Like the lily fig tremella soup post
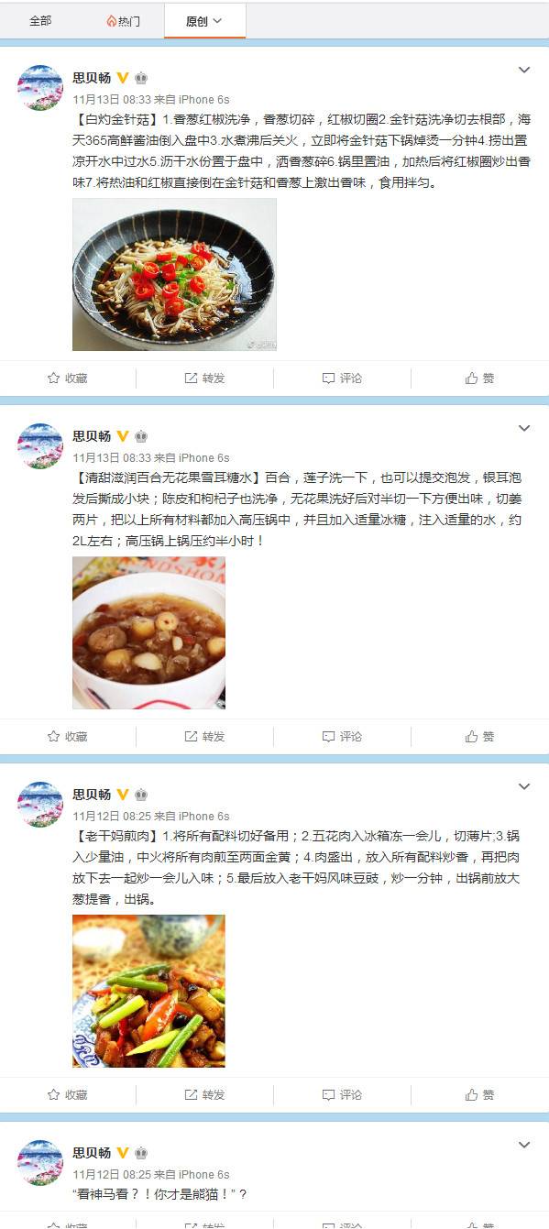The height and width of the screenshot is (1229, 549). (x=479, y=736)
